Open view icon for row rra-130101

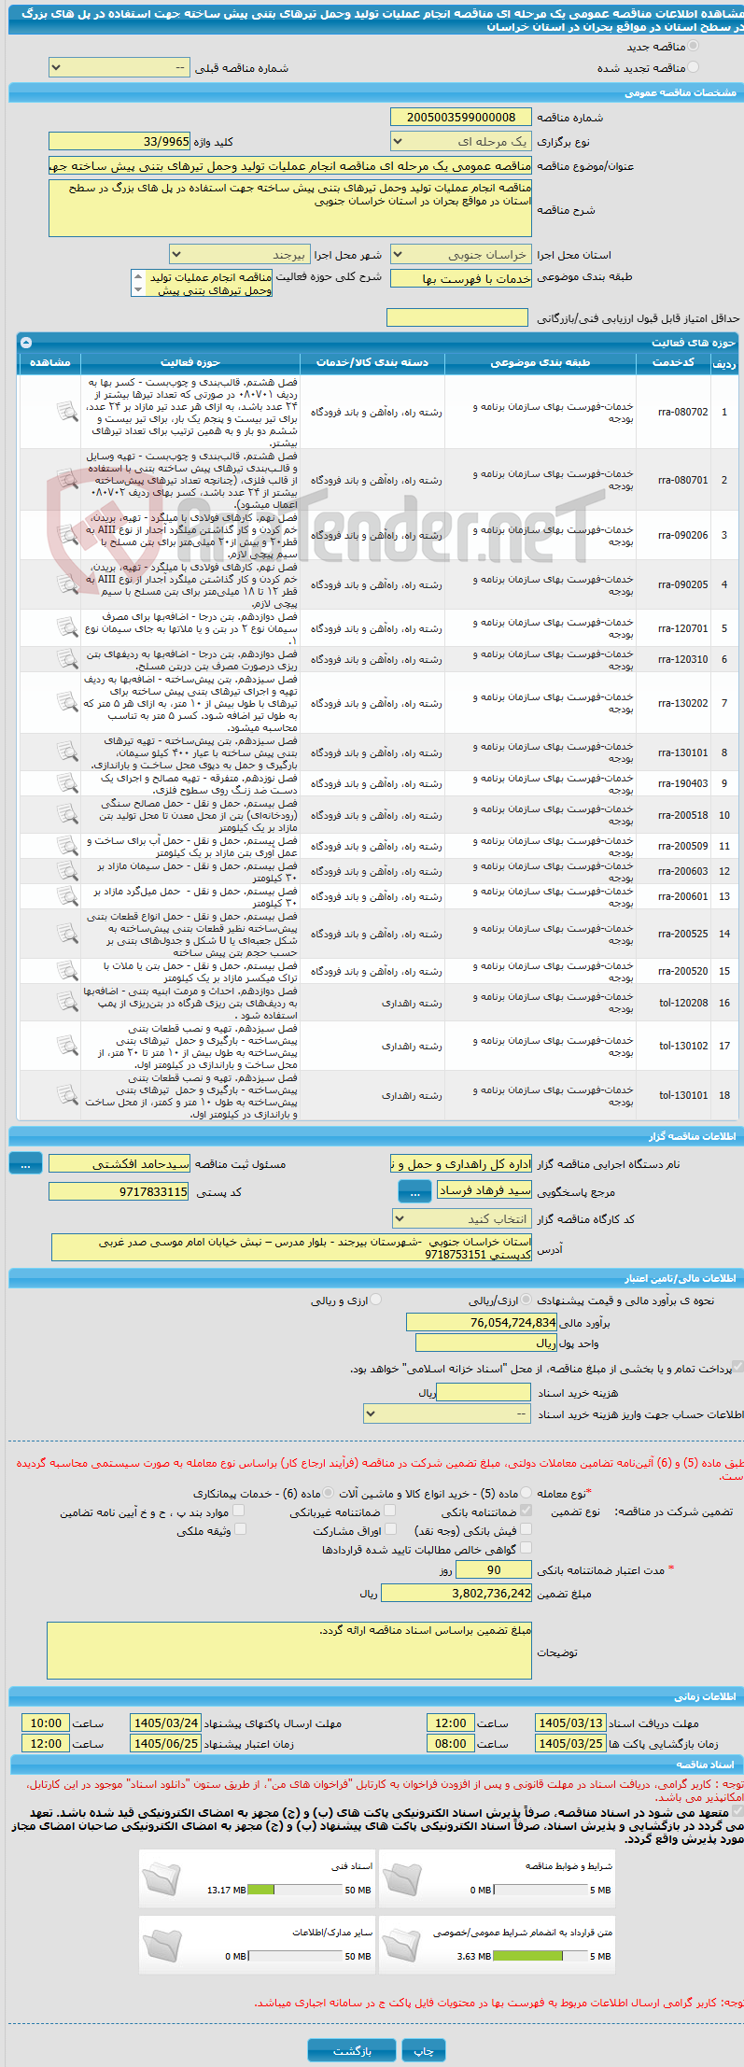66,752
